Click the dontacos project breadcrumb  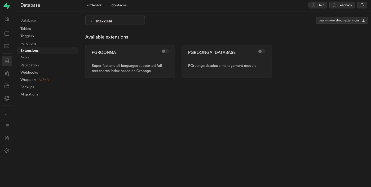click(x=119, y=5)
